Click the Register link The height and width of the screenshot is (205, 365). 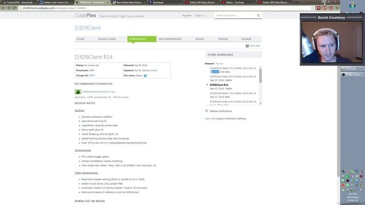187,15
